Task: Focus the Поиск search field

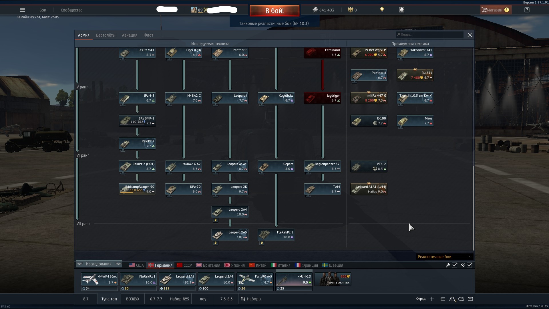Action: tap(429, 35)
